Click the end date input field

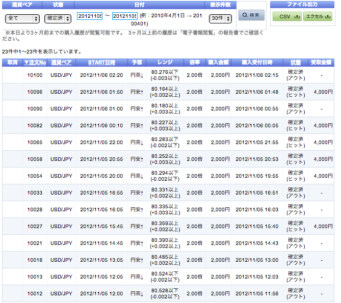pyautogui.click(x=124, y=16)
